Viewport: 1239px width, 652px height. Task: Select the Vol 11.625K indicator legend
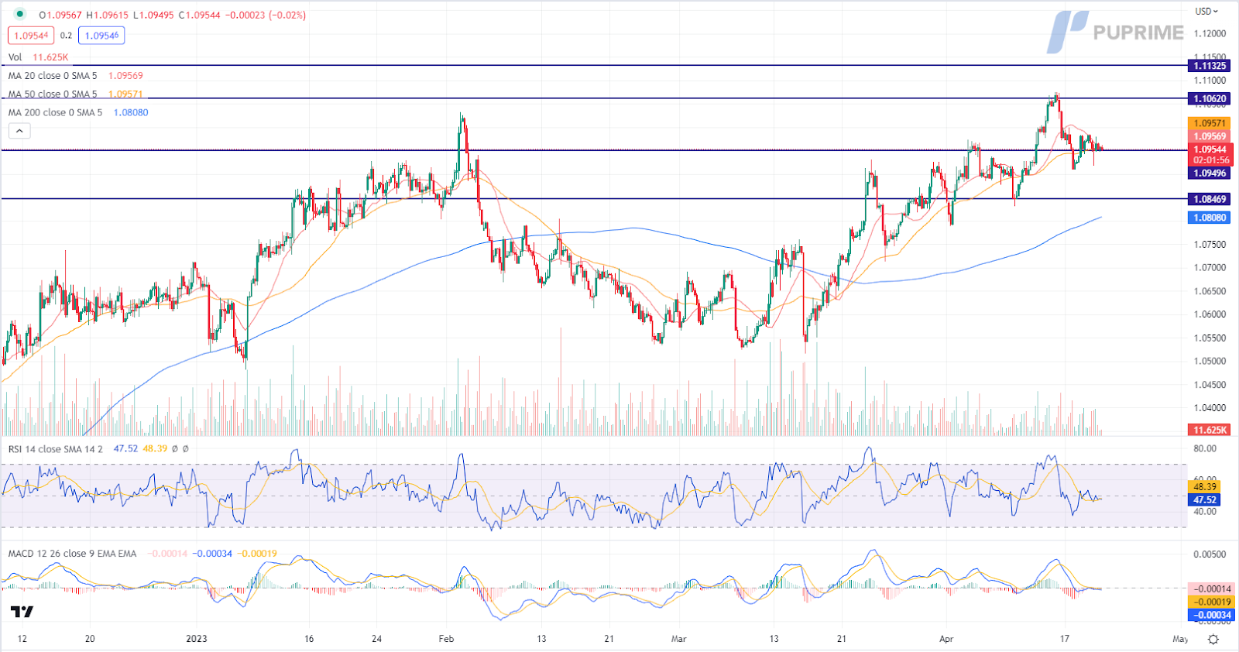38,57
